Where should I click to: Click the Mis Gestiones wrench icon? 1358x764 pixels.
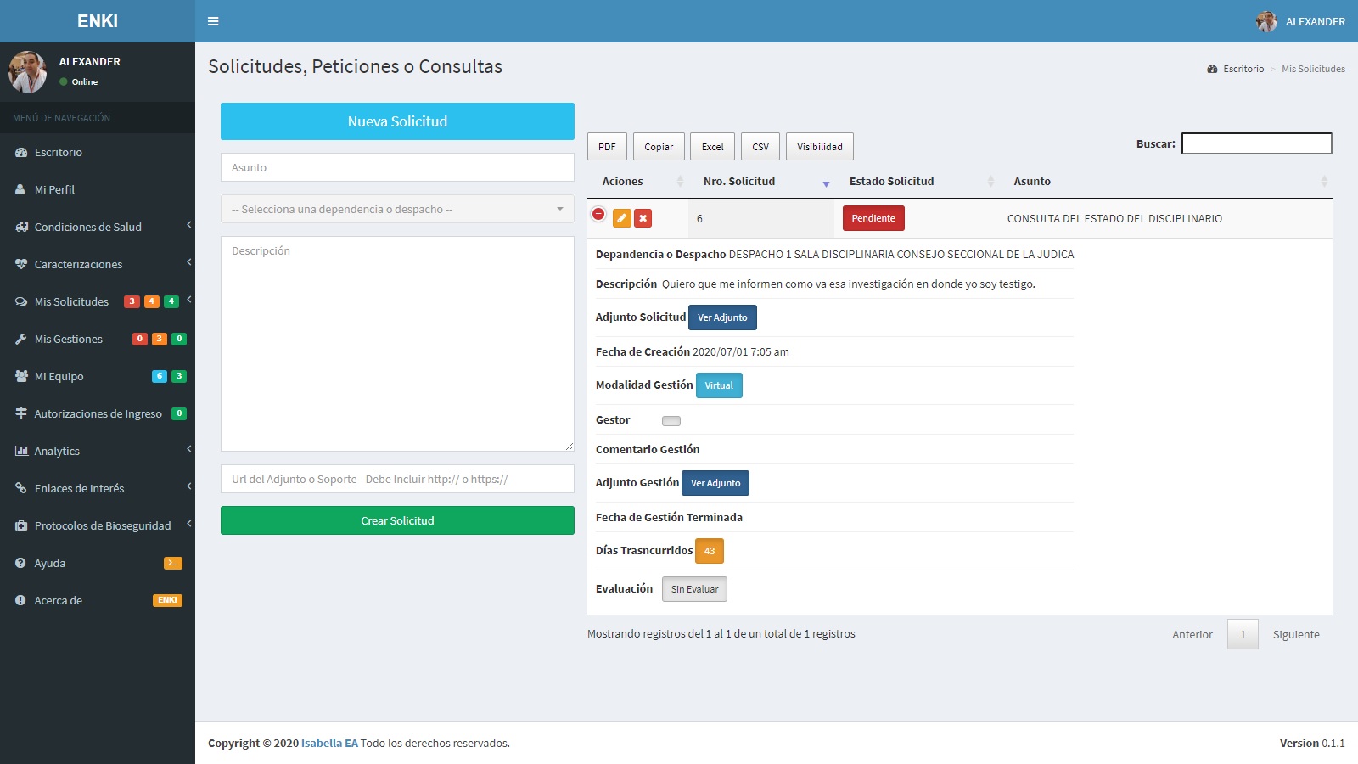coord(21,340)
